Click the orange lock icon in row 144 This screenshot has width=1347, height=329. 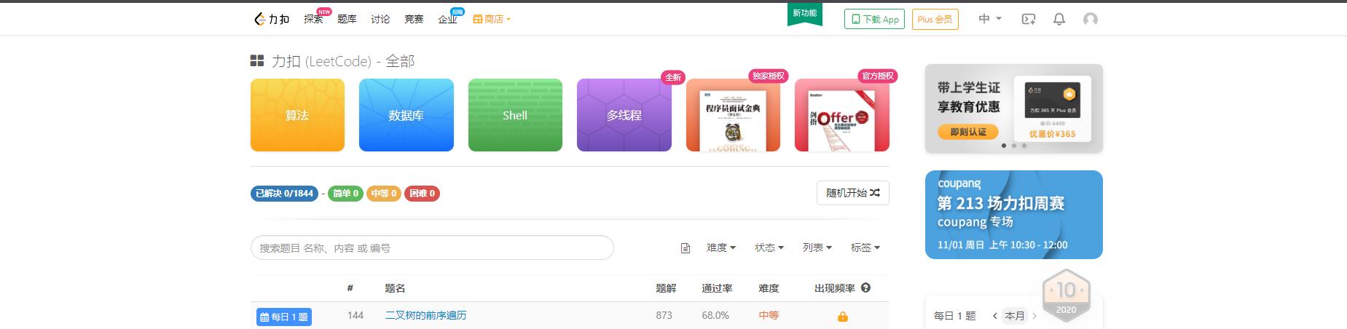pos(842,317)
